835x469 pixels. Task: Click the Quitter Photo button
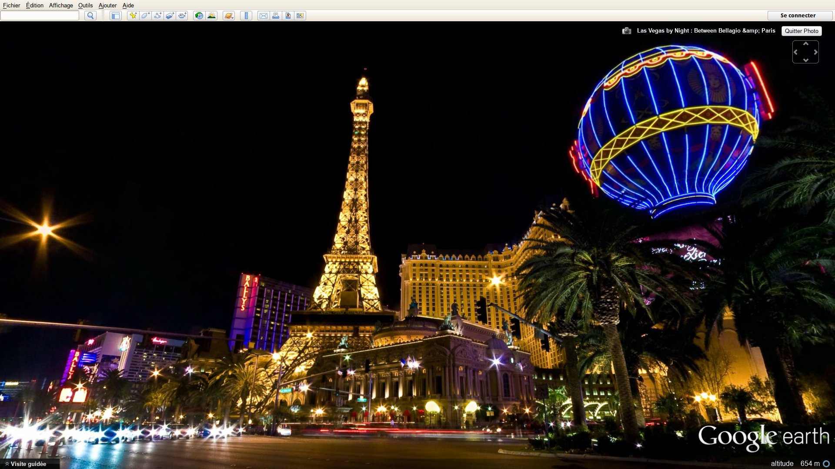coord(801,31)
